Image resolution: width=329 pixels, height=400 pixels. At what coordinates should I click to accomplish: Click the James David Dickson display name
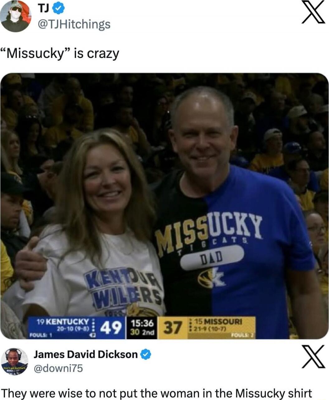point(86,354)
